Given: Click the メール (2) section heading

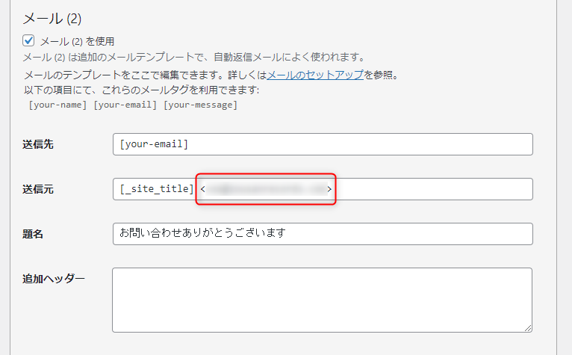Looking at the screenshot, I should 54,19.
